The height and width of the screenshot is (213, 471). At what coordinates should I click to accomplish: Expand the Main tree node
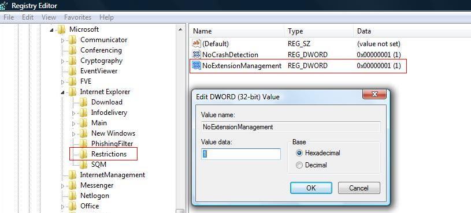pos(73,124)
